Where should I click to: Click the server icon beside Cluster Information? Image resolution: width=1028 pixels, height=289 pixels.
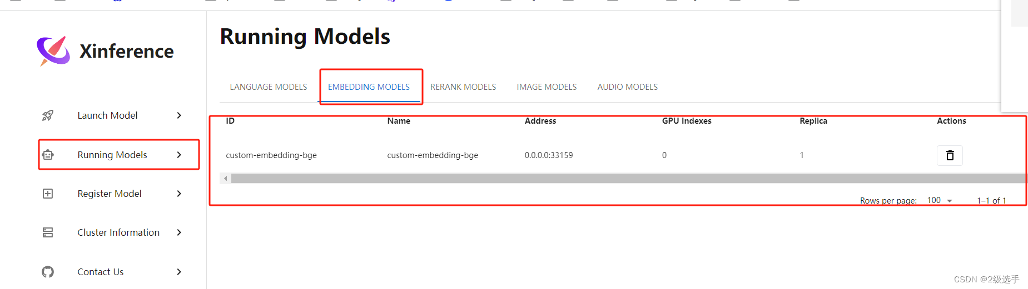click(48, 232)
